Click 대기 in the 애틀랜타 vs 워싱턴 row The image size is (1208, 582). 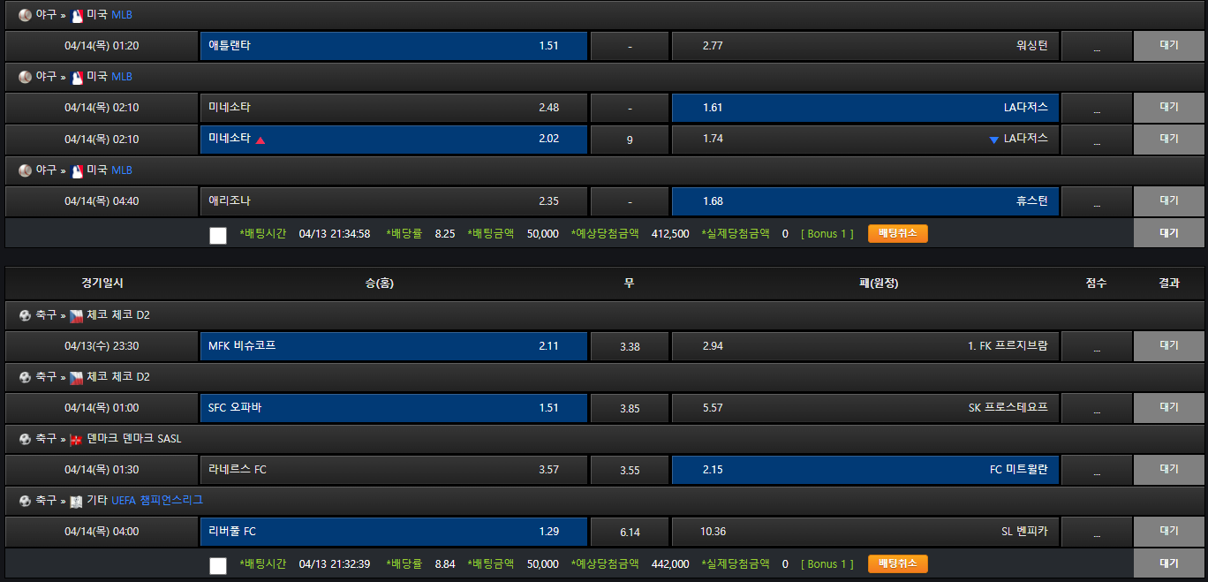pyautogui.click(x=1169, y=46)
